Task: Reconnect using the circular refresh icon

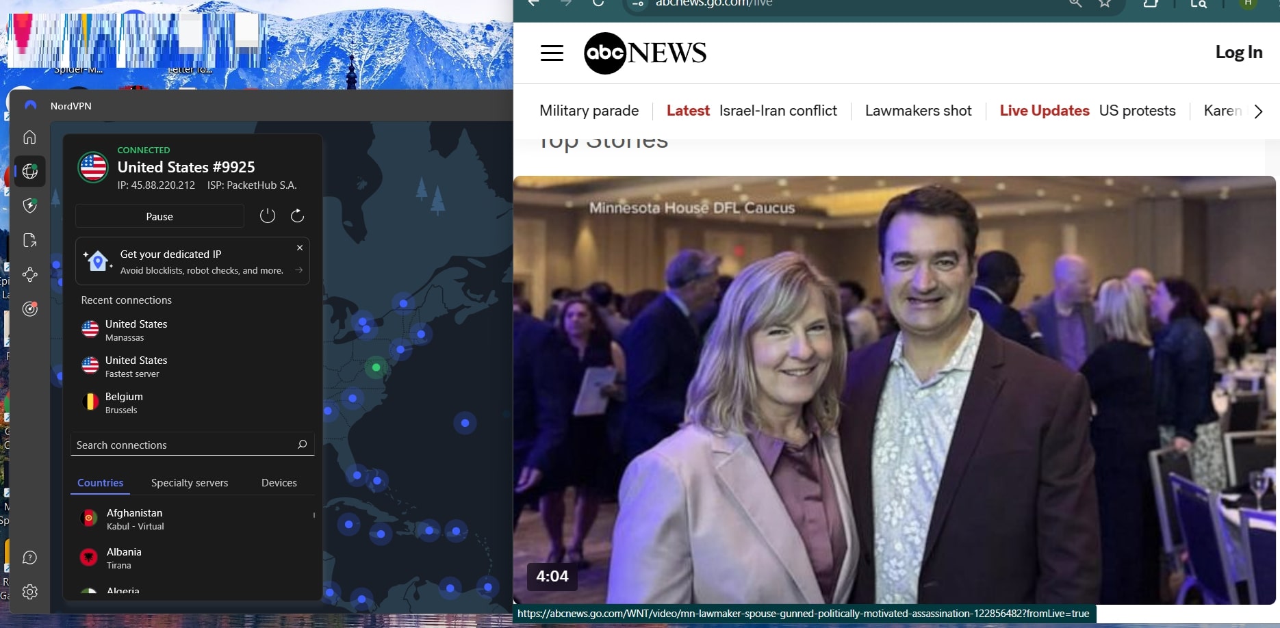Action: pos(297,215)
